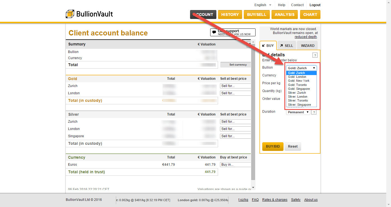Open the Duration Permanent dropdown
The width and height of the screenshot is (391, 207).
[298, 112]
